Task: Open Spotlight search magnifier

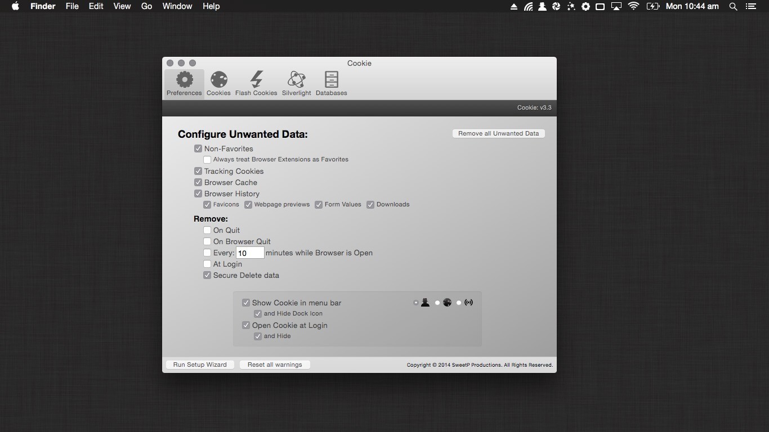Action: pyautogui.click(x=733, y=6)
